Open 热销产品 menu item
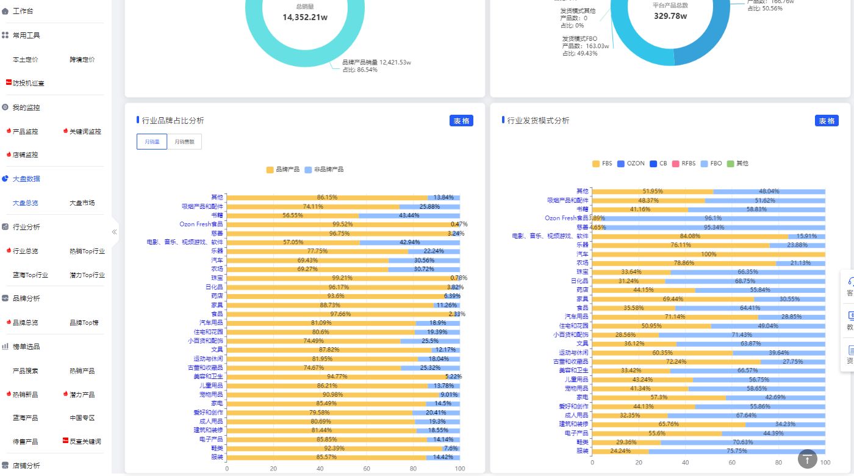This screenshot has width=854, height=476. tap(82, 371)
